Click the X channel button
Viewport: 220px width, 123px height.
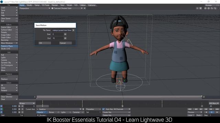click(1, 106)
